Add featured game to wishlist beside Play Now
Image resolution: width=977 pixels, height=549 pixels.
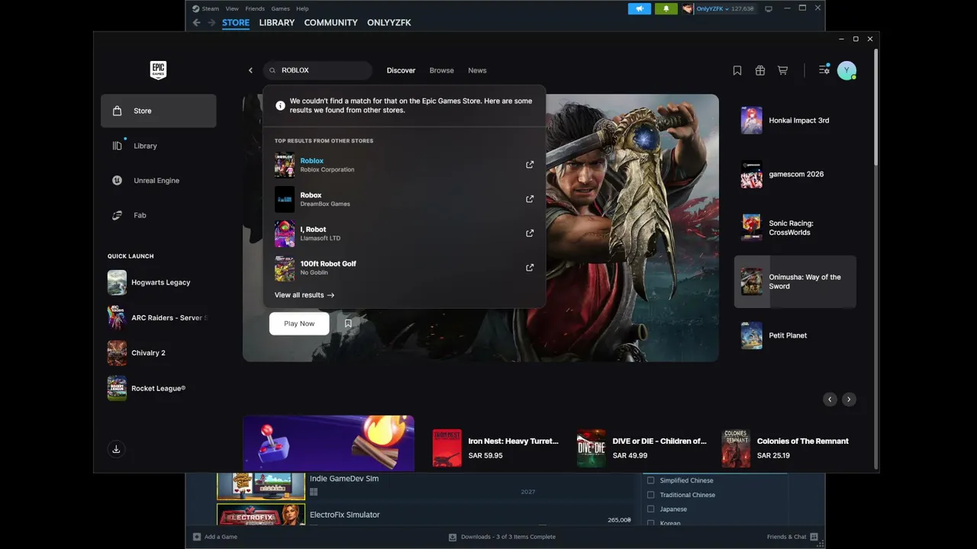348,323
